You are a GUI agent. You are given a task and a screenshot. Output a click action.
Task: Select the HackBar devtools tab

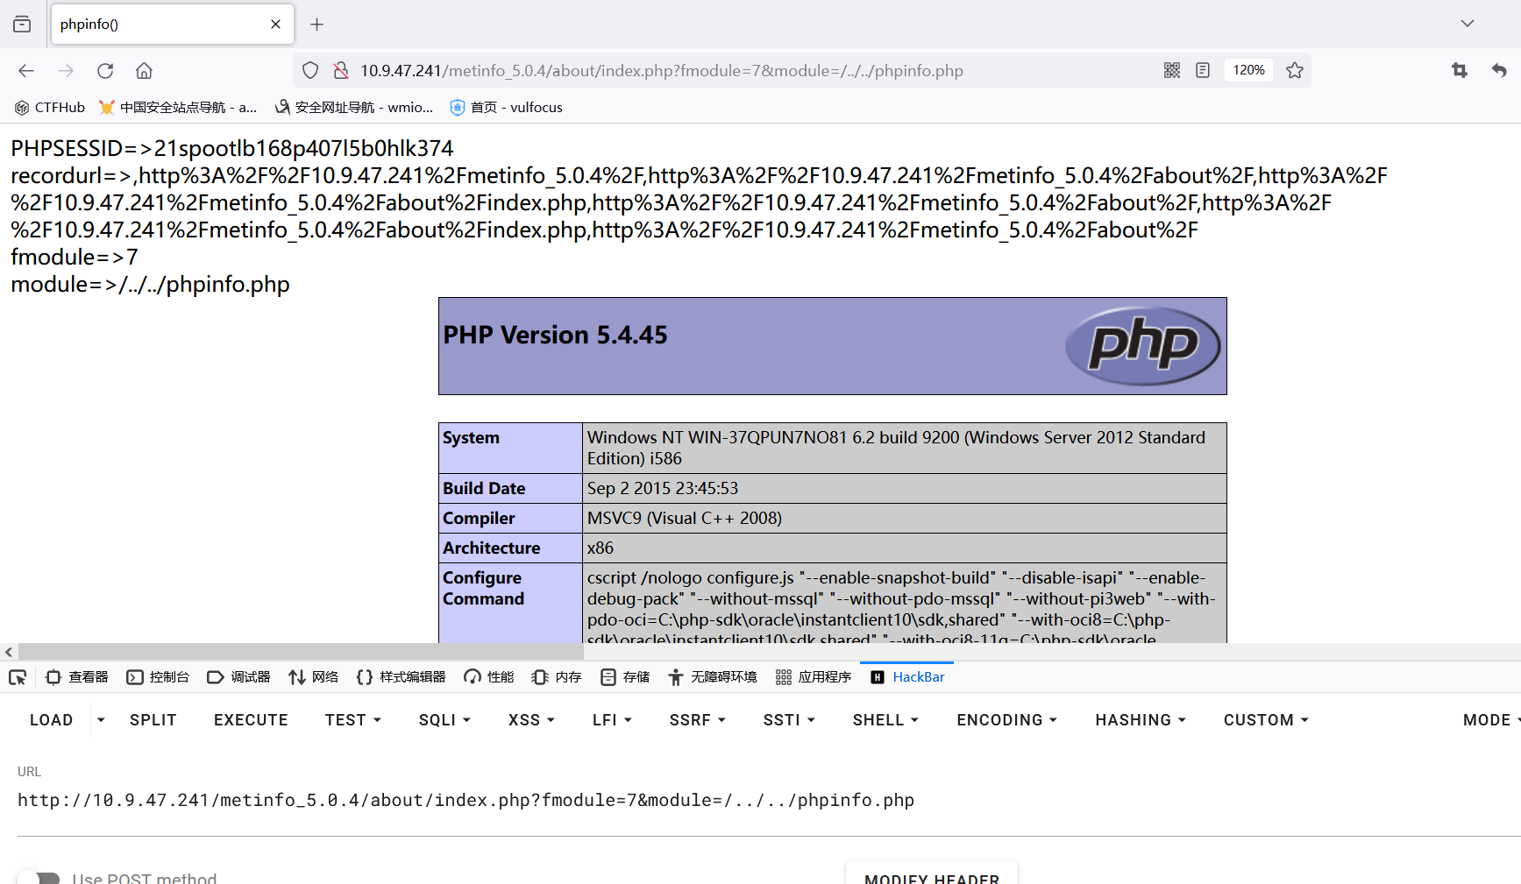pyautogui.click(x=907, y=677)
